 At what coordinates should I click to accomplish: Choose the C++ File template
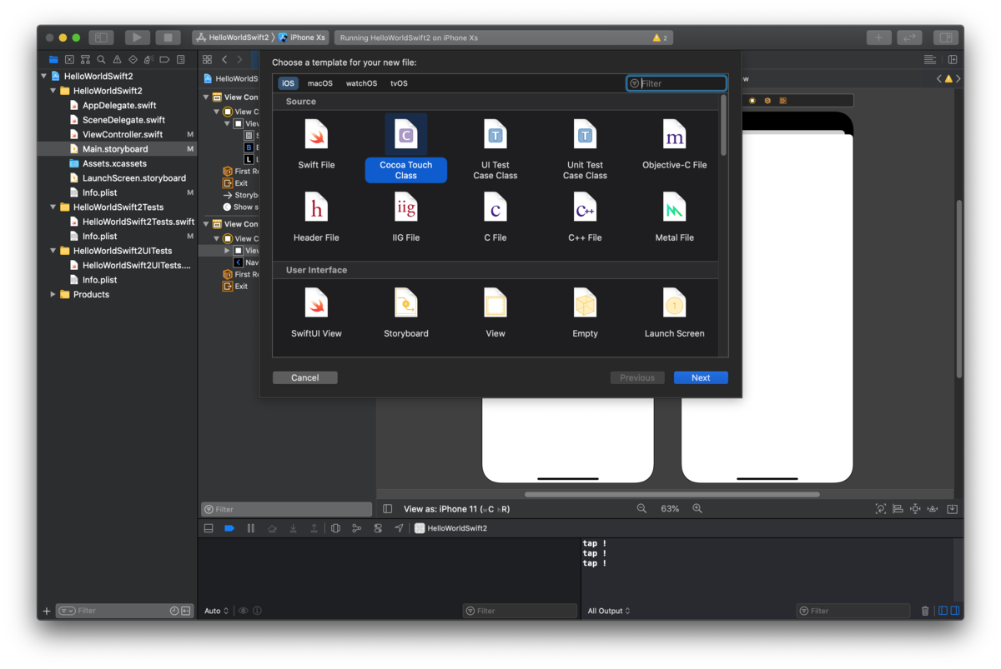585,217
